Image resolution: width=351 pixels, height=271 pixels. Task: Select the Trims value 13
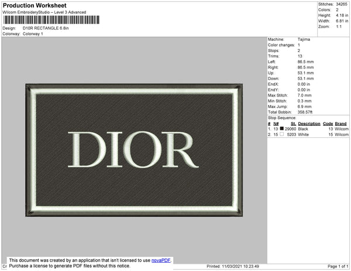pyautogui.click(x=300, y=56)
